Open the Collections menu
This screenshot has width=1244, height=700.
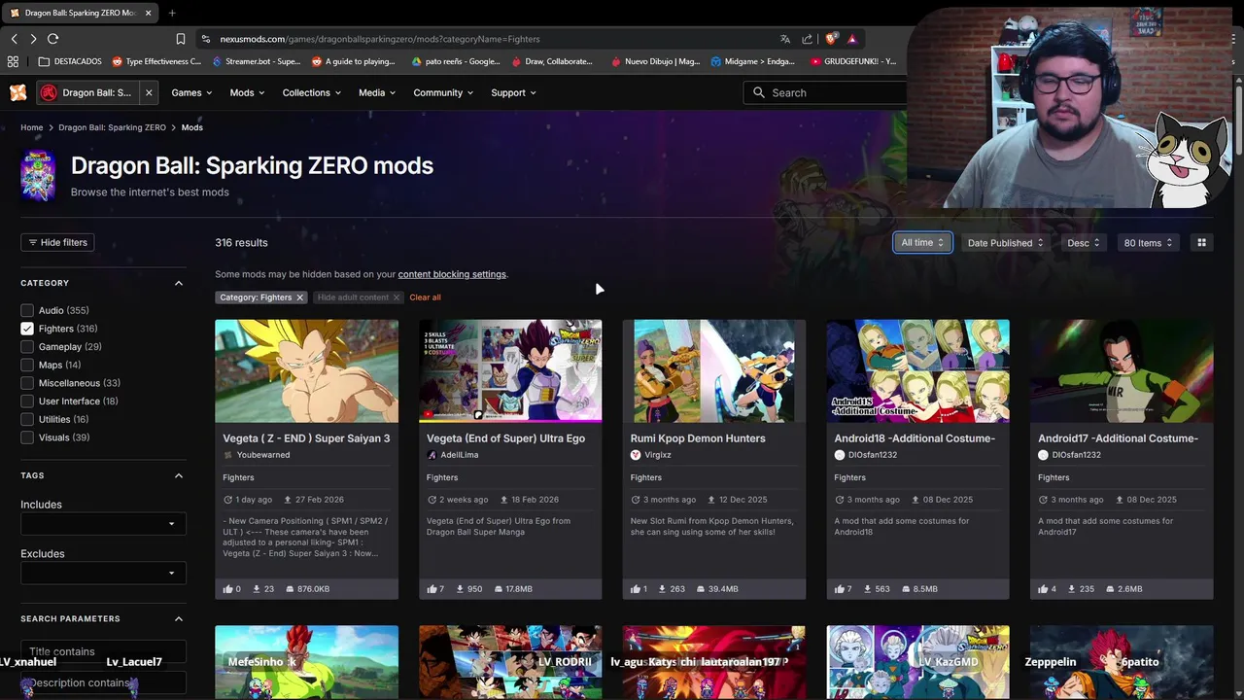tap(311, 92)
